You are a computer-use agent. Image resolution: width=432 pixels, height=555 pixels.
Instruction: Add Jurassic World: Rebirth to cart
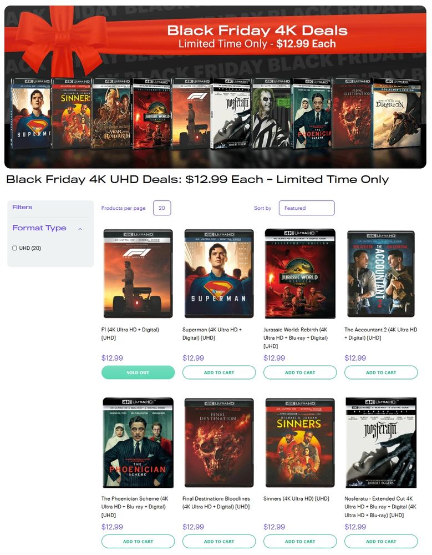pos(300,372)
